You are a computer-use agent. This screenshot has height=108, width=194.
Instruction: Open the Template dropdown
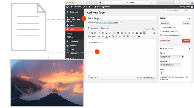[171, 65]
